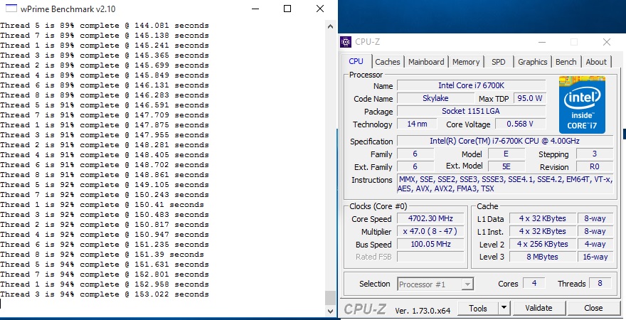Switch to the Bench tab
Viewport: 626px width, 320px height.
click(566, 62)
